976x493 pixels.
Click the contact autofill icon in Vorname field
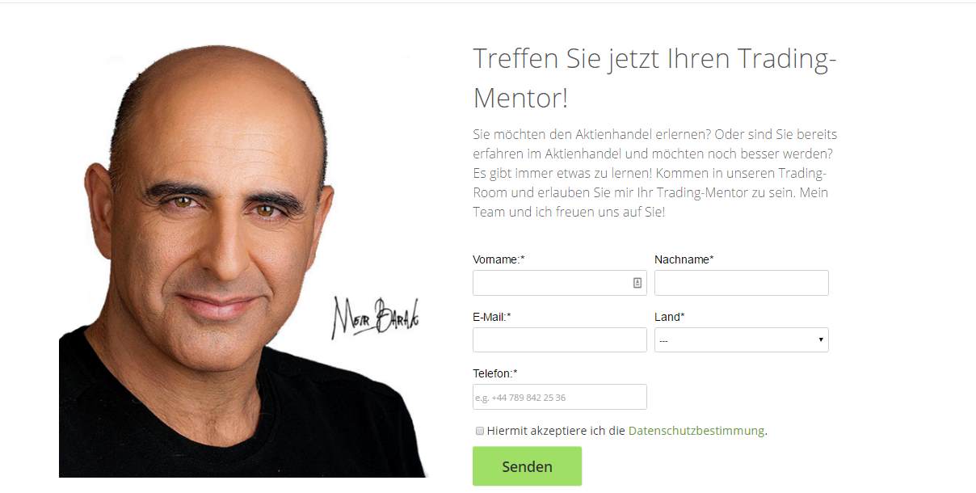pyautogui.click(x=637, y=283)
